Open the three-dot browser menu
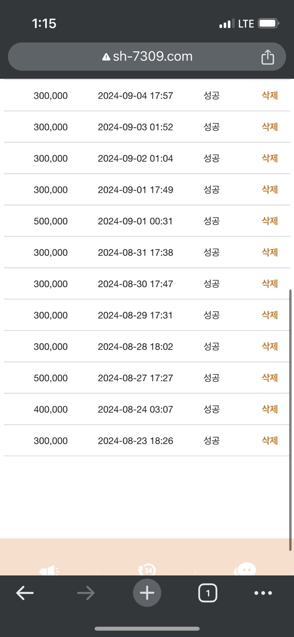The width and height of the screenshot is (294, 637). point(263,593)
